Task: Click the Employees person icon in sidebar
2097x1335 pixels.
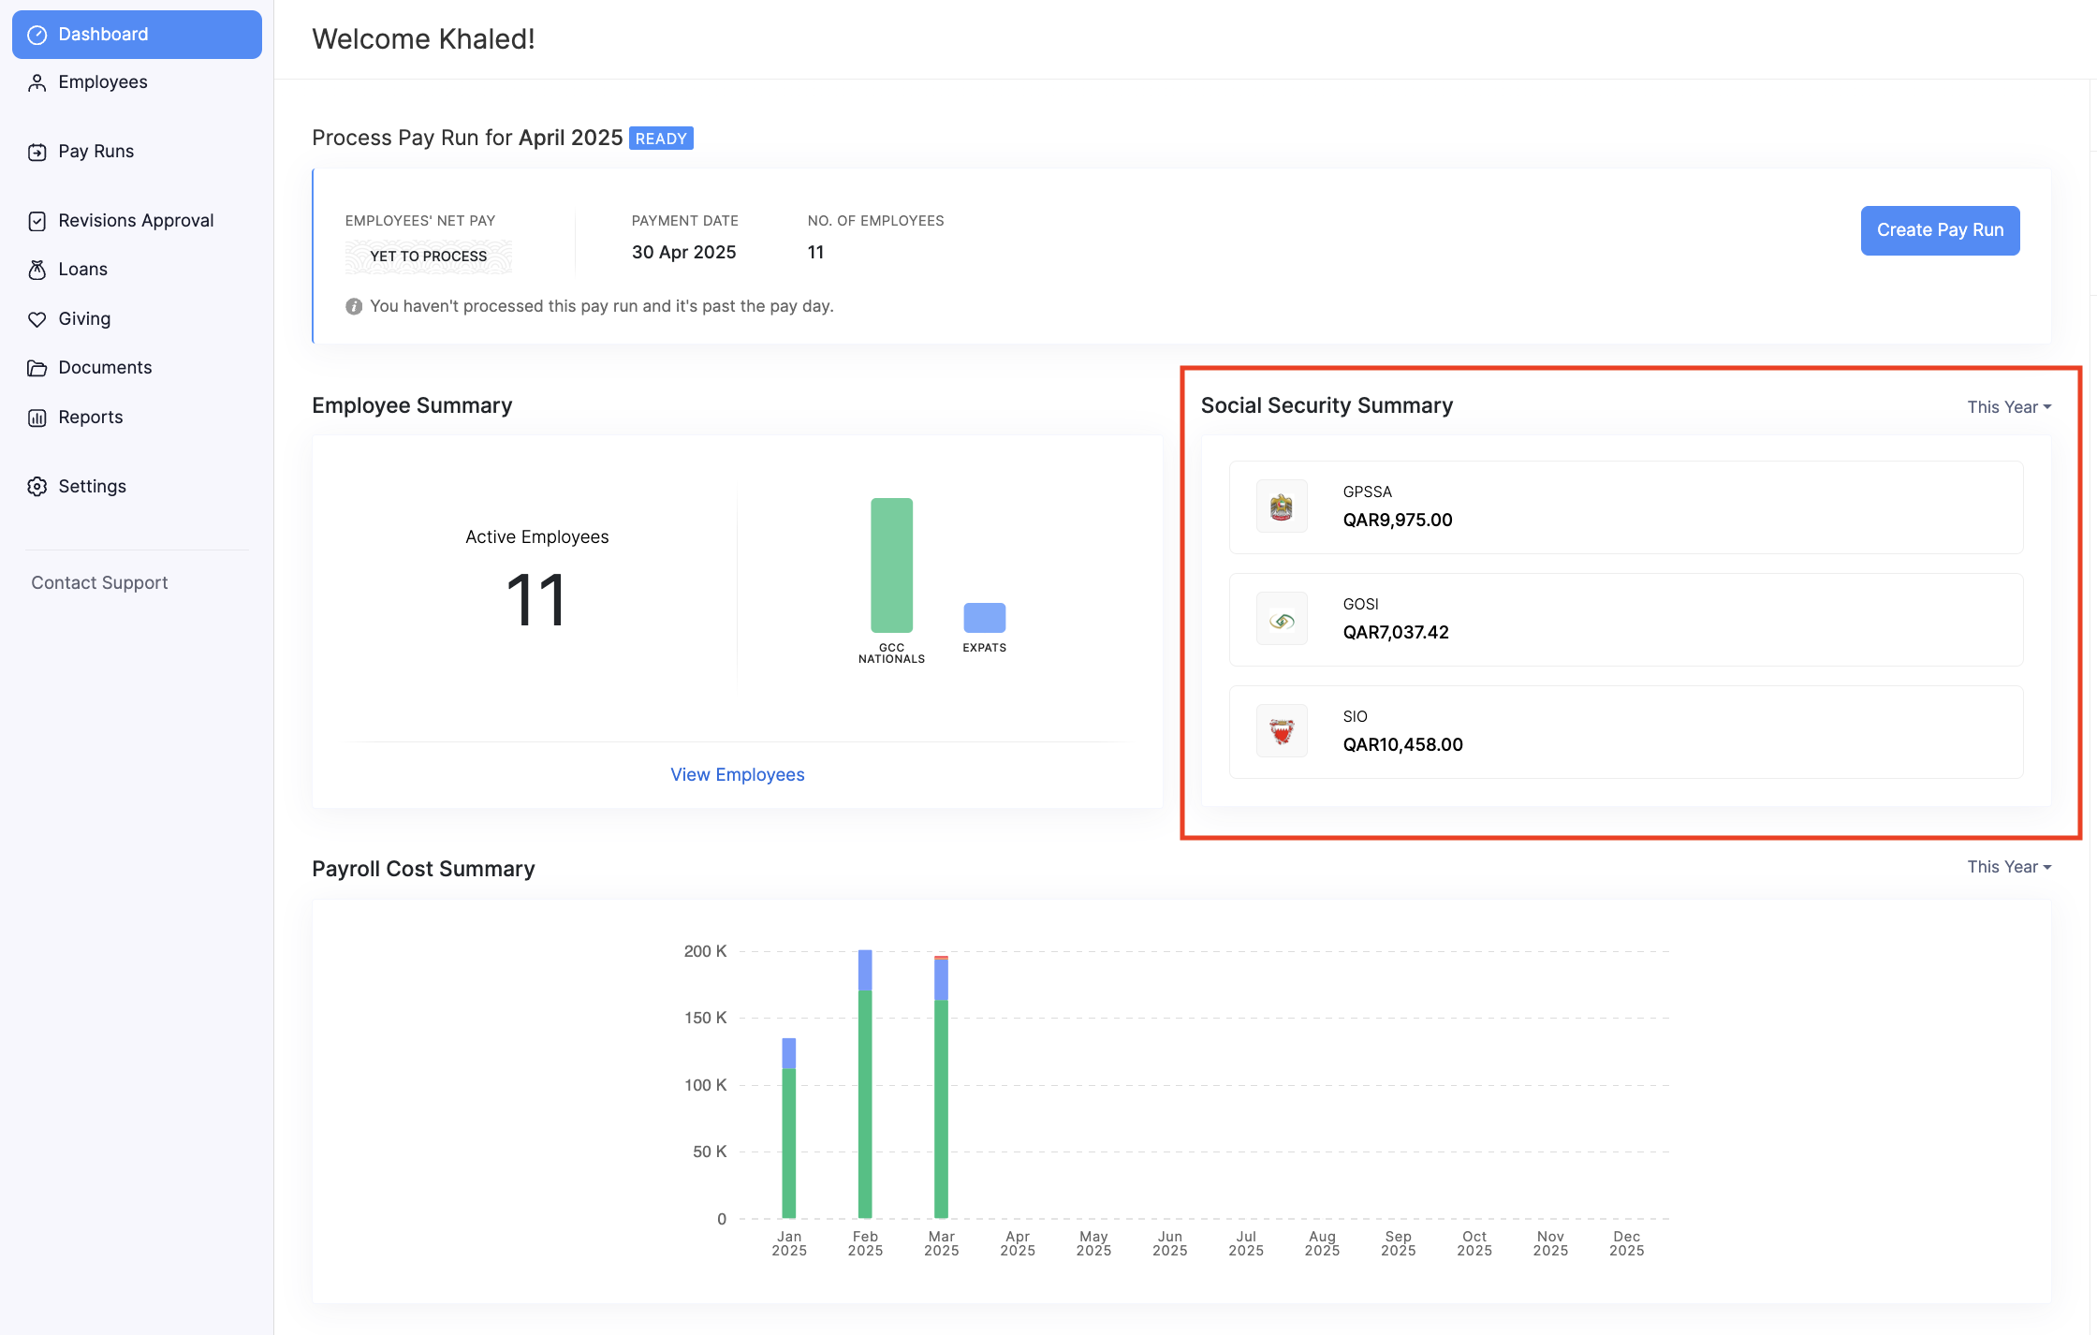Action: coord(37,82)
